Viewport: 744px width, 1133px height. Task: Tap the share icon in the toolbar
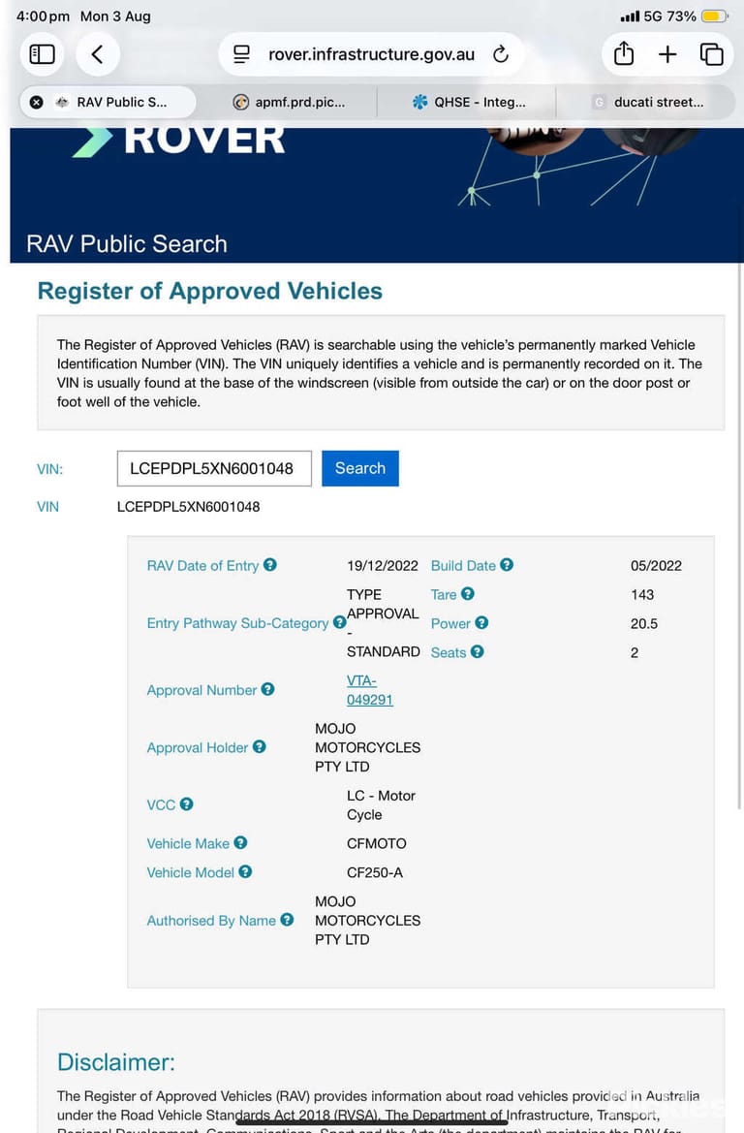point(623,53)
